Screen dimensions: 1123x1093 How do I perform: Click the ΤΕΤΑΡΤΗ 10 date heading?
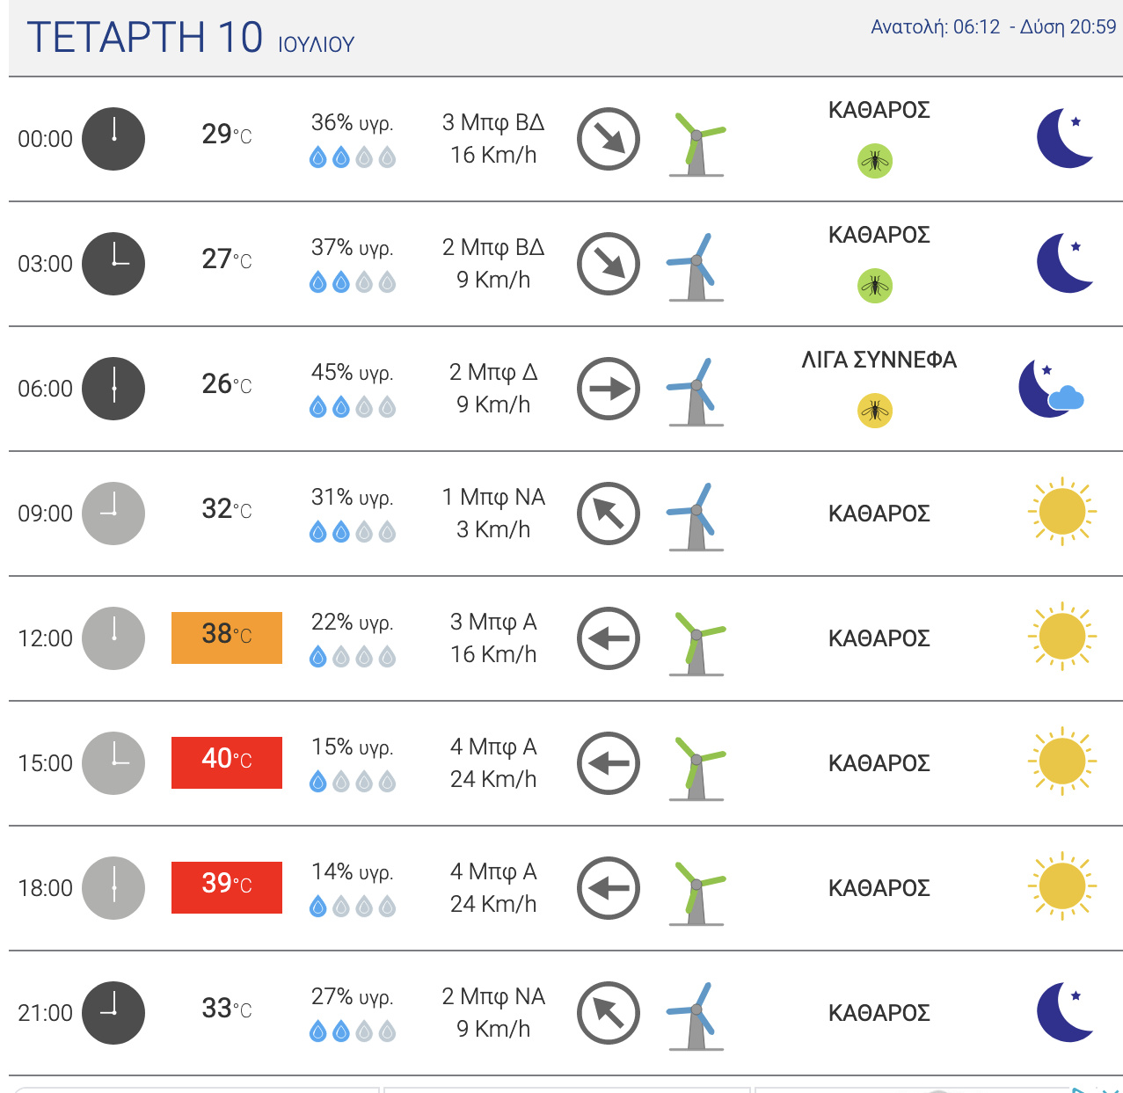[x=145, y=38]
